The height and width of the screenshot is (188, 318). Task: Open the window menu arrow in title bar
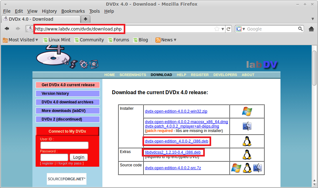pos(5,4)
